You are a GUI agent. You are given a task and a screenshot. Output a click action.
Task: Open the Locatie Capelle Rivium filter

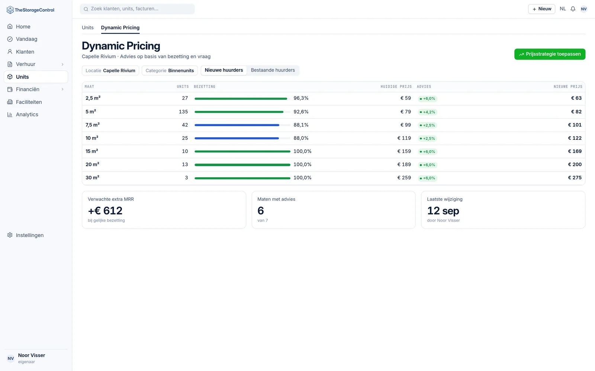tap(110, 70)
